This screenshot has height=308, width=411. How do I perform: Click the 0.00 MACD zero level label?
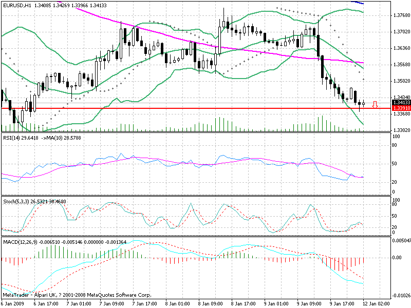pyautogui.click(x=397, y=258)
